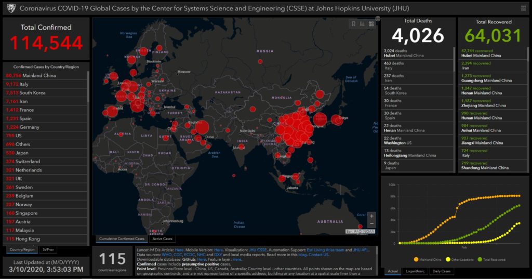This screenshot has height=279, width=532.
Task: Open the DXY data source link
Action: coord(218,255)
